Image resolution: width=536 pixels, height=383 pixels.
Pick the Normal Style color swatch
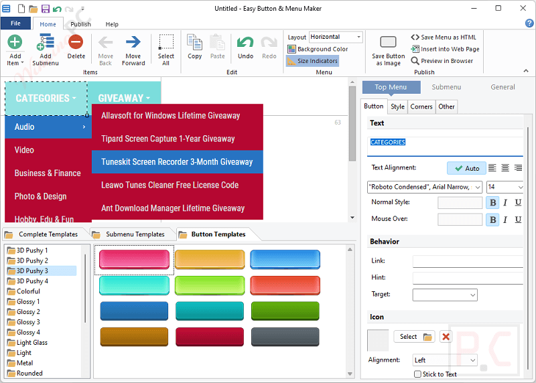click(x=460, y=203)
